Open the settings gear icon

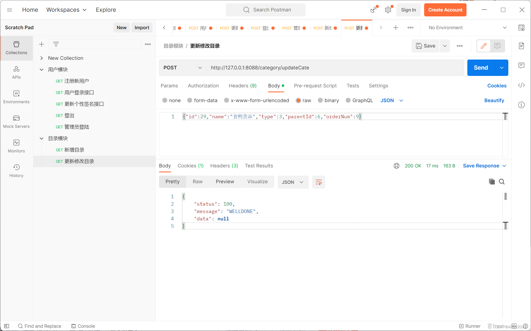pyautogui.click(x=388, y=10)
